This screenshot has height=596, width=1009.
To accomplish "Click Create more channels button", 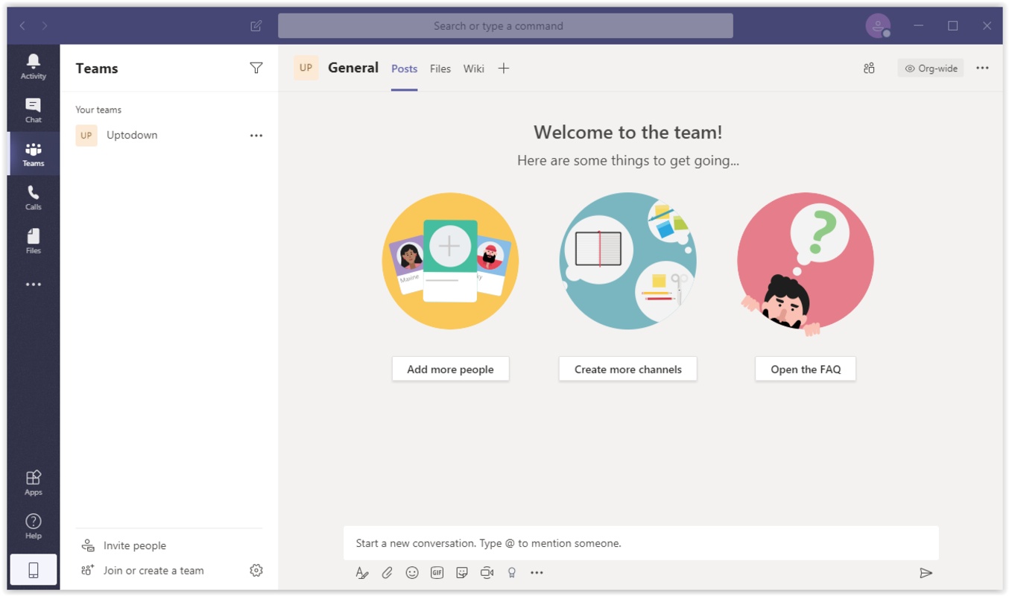I will (x=627, y=369).
